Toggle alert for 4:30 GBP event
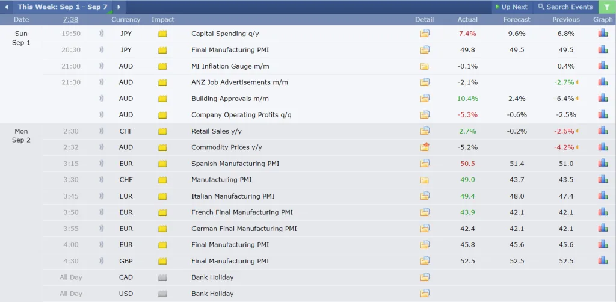The height and width of the screenshot is (302, 616). pos(101,261)
